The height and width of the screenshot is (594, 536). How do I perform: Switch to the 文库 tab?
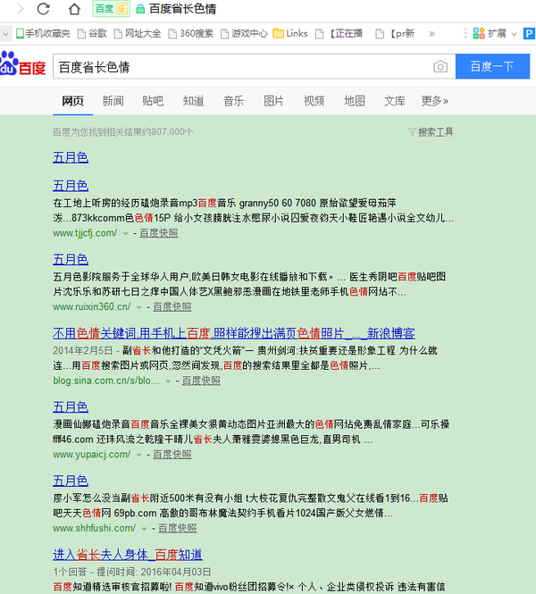[x=395, y=101]
